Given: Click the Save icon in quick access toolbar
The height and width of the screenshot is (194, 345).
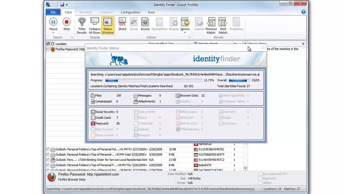Looking at the screenshot, I should pos(62,5).
